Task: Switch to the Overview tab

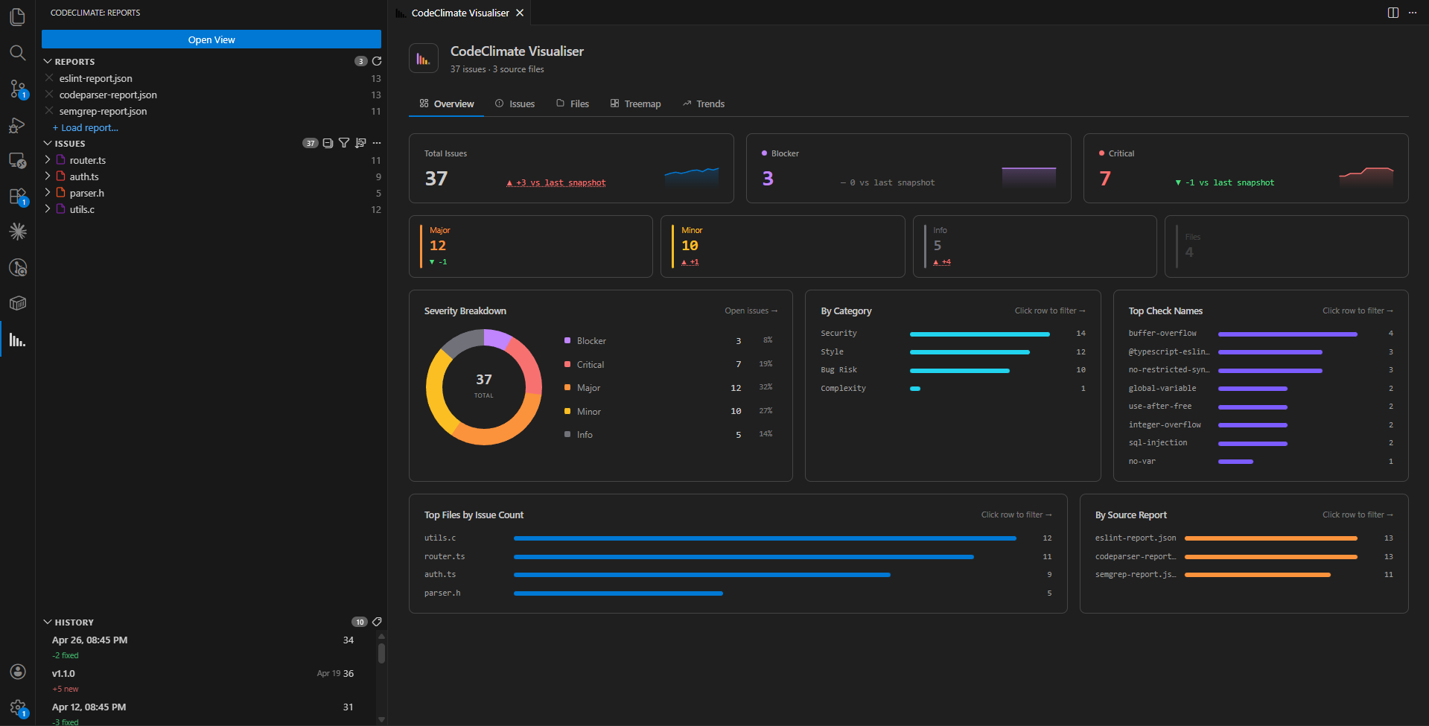Action: (447, 104)
